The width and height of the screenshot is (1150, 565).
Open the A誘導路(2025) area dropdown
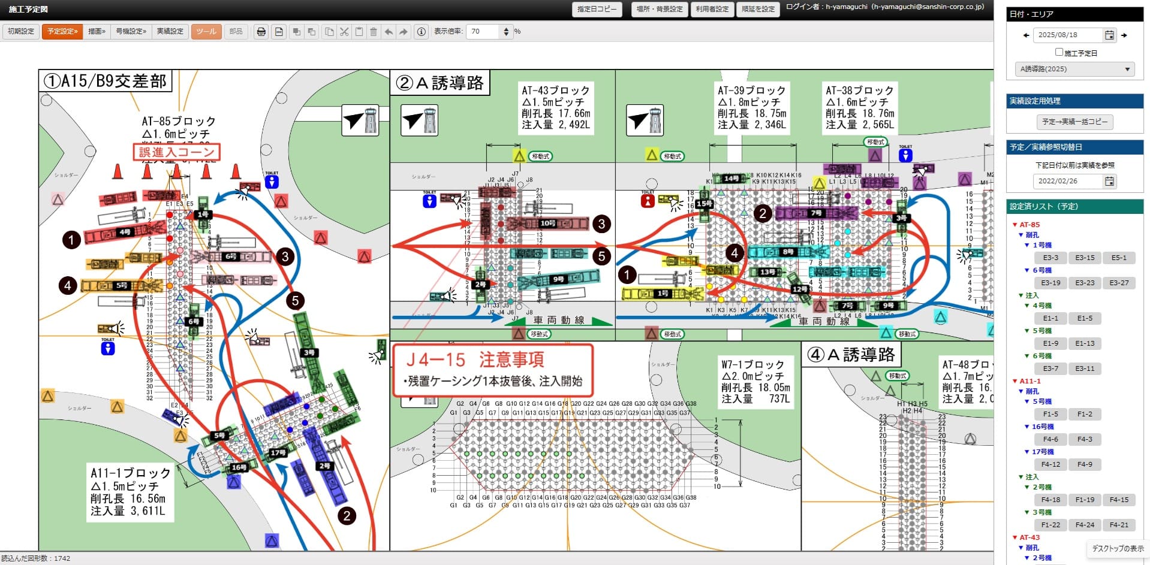(1074, 69)
